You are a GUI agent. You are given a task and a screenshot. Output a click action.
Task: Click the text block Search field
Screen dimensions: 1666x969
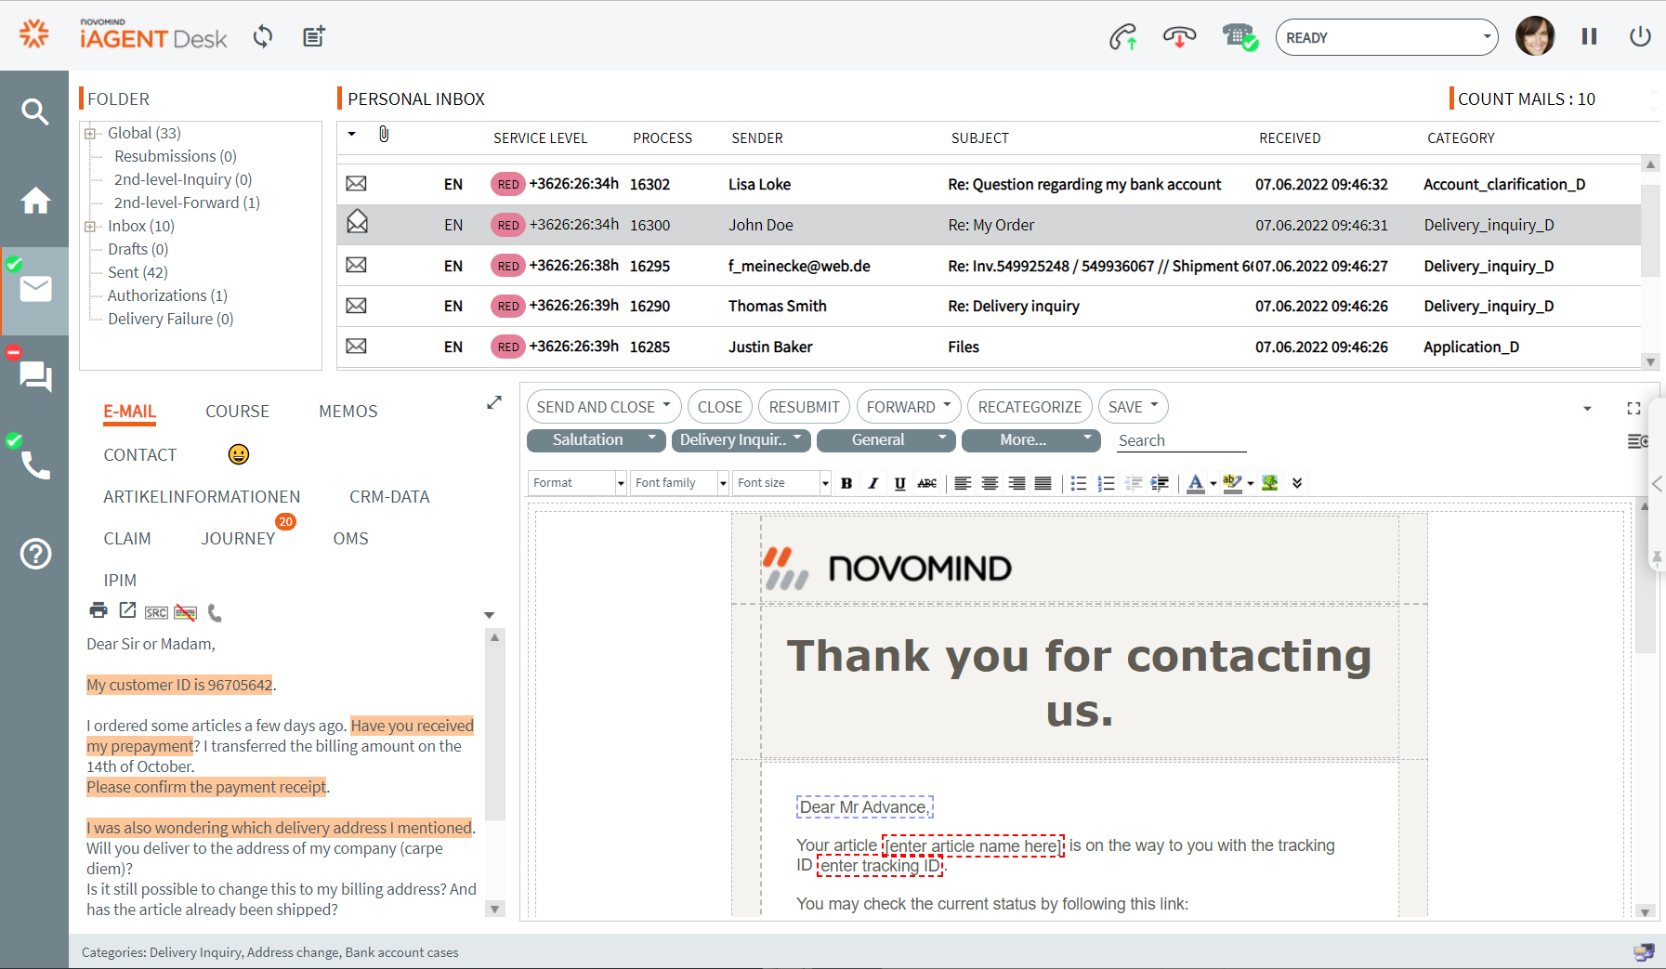[1181, 440]
